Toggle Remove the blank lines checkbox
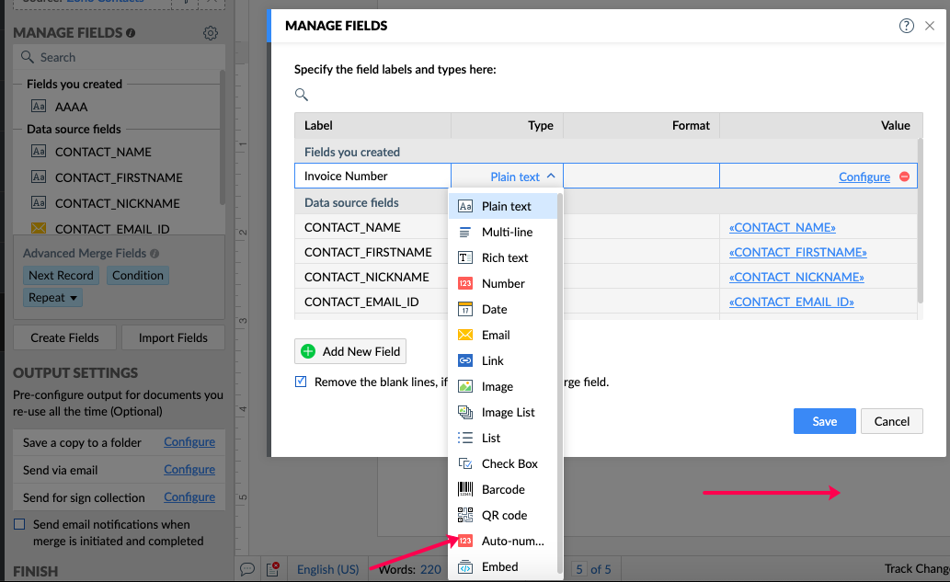This screenshot has height=582, width=950. pos(301,382)
